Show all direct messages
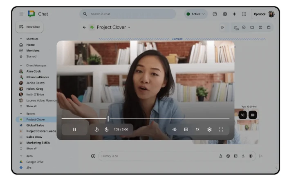This screenshot has width=287, height=179. [31, 106]
